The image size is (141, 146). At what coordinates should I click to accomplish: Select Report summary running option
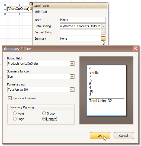tap(44, 119)
